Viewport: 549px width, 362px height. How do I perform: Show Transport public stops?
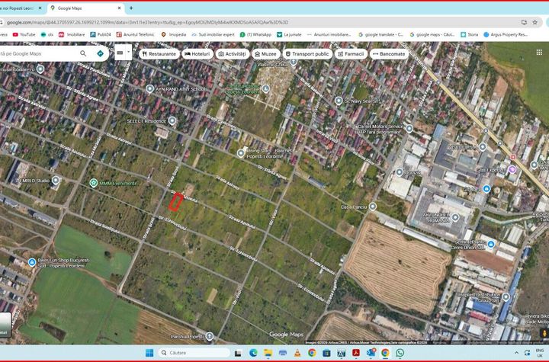coord(307,54)
